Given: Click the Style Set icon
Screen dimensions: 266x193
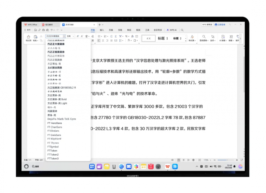Looking at the screenshot, I should [x=192, y=37].
